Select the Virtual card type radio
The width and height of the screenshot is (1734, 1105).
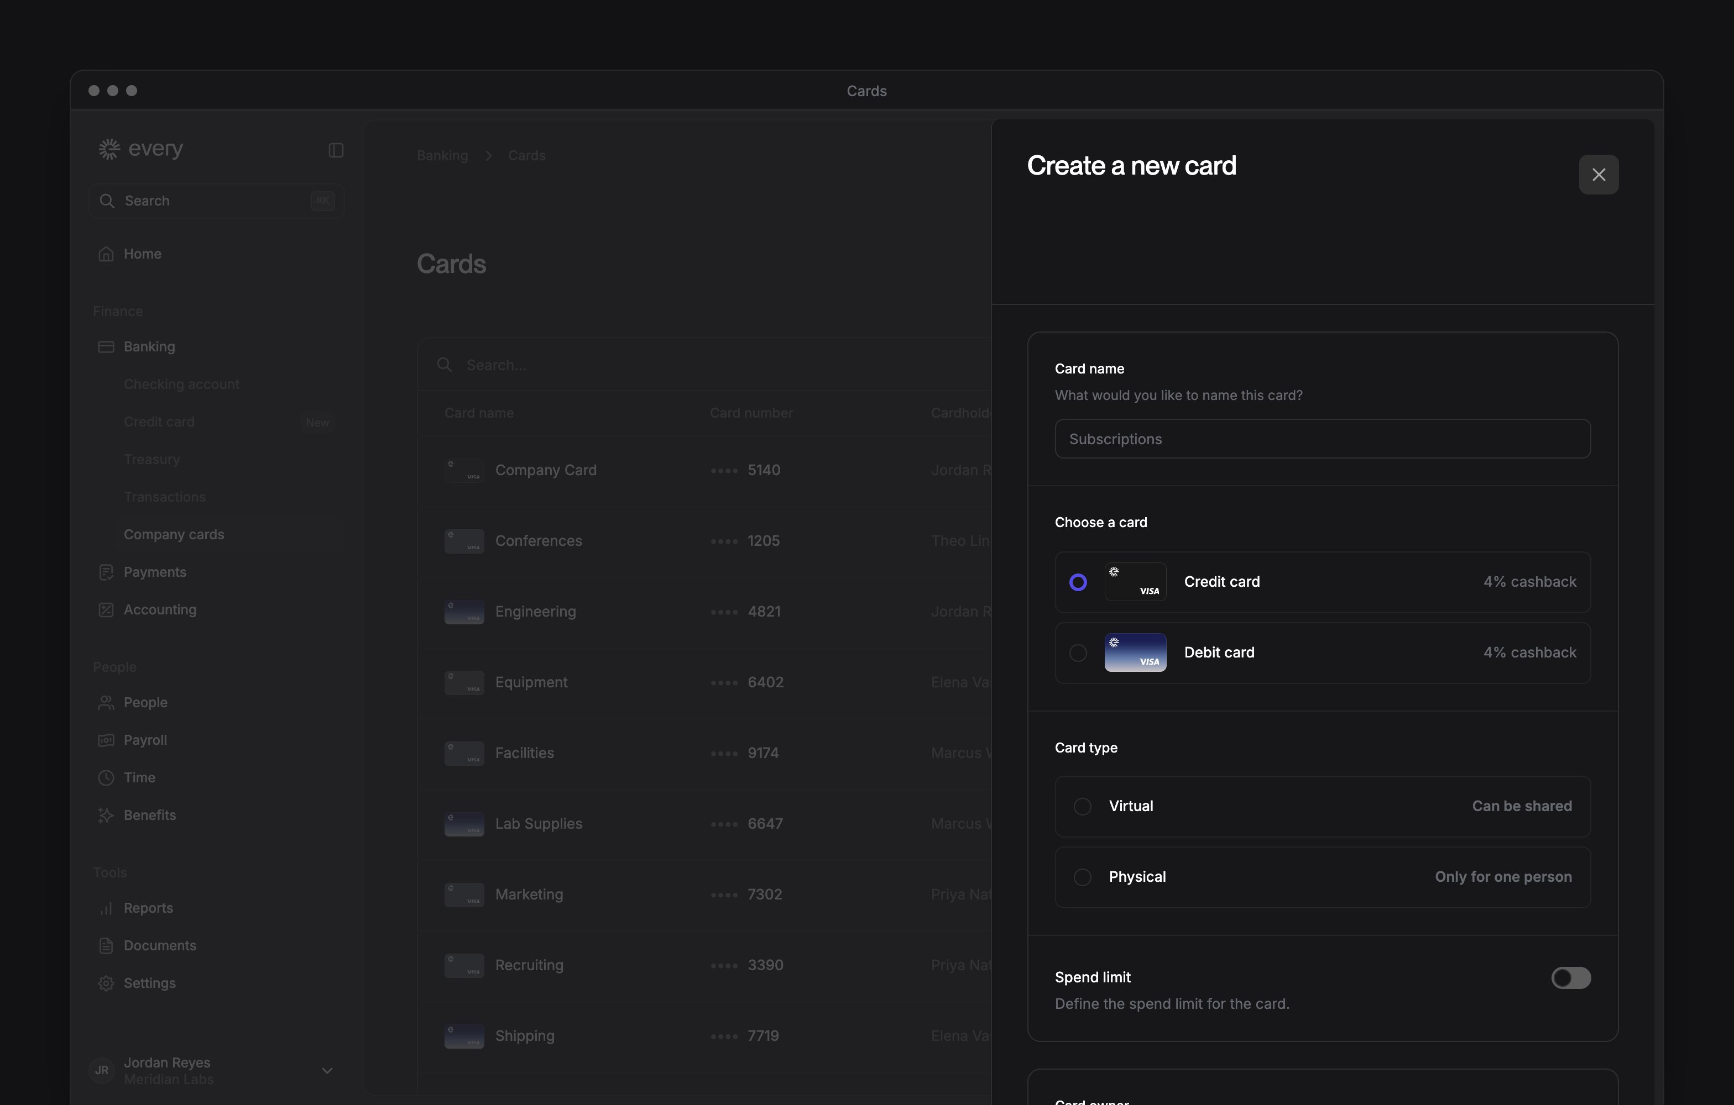[1082, 806]
